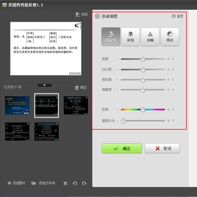Click the 亮度 brightness slider handle
Viewport: 197px width, 197px height.
tap(143, 59)
